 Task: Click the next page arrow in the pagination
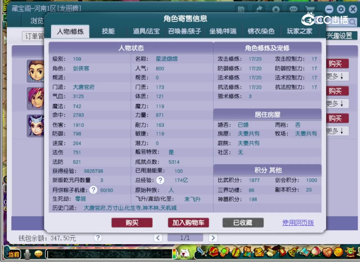click(213, 238)
